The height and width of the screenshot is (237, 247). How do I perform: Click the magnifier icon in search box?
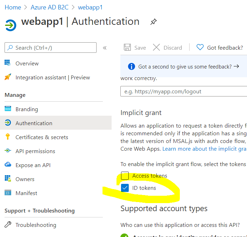tap(10, 48)
